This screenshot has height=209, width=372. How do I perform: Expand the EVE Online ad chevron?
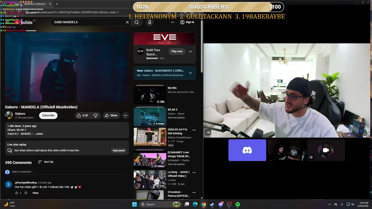[190, 51]
